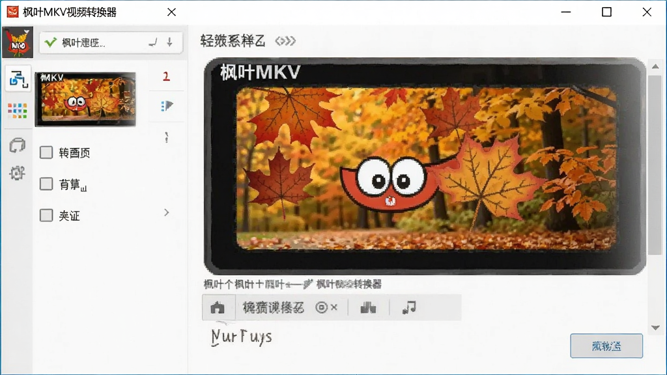The height and width of the screenshot is (375, 667).
Task: Click the target circle icon in toolbar
Action: click(x=322, y=307)
